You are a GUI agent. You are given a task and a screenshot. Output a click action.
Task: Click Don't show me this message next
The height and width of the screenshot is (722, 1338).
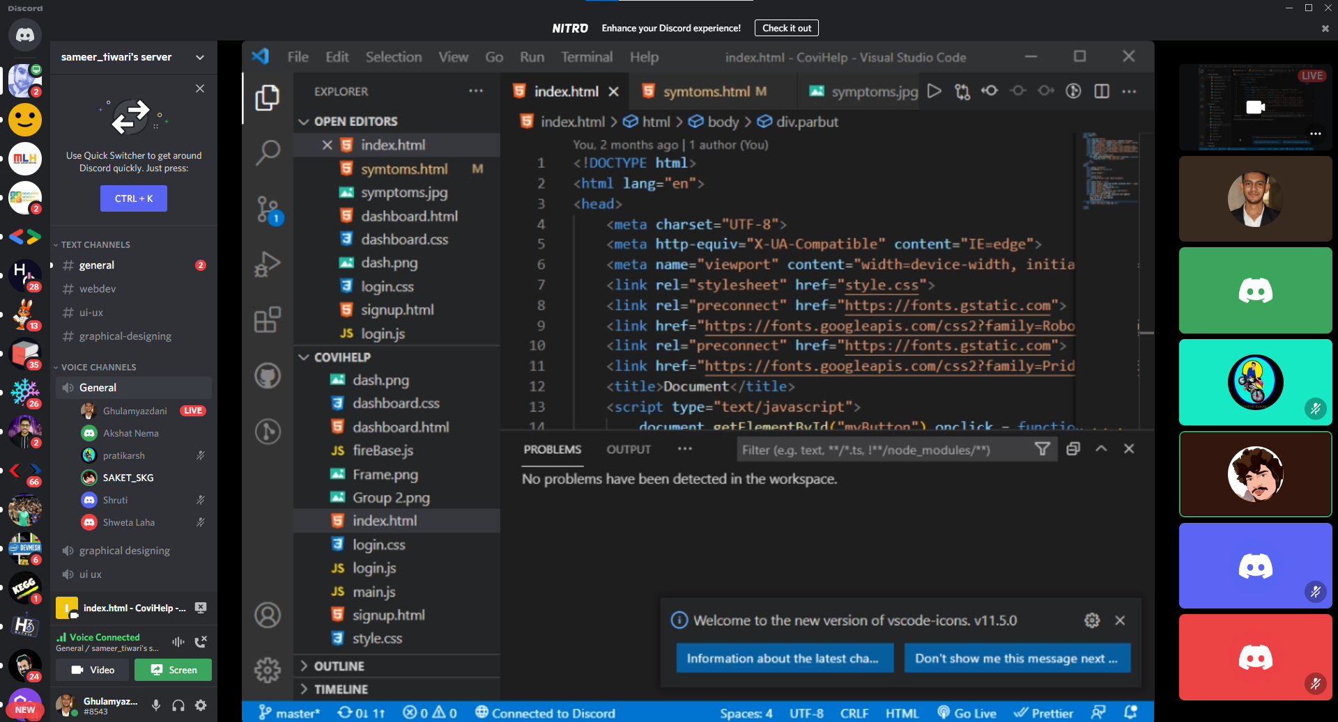click(x=1017, y=658)
